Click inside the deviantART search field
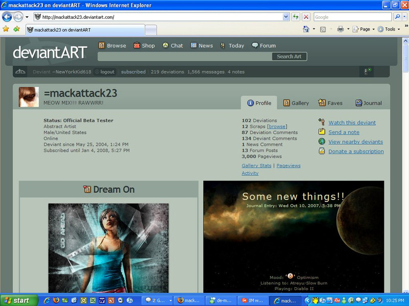 (x=185, y=57)
